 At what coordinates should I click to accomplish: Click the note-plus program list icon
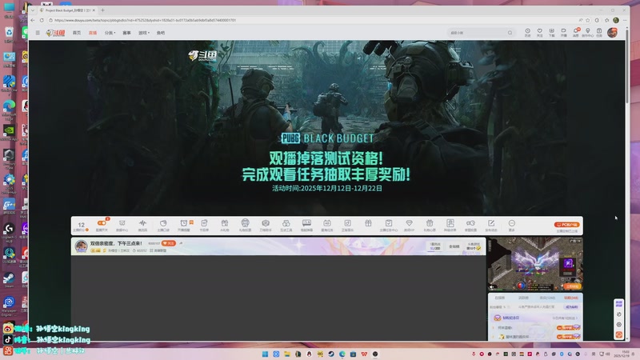[x=204, y=225]
